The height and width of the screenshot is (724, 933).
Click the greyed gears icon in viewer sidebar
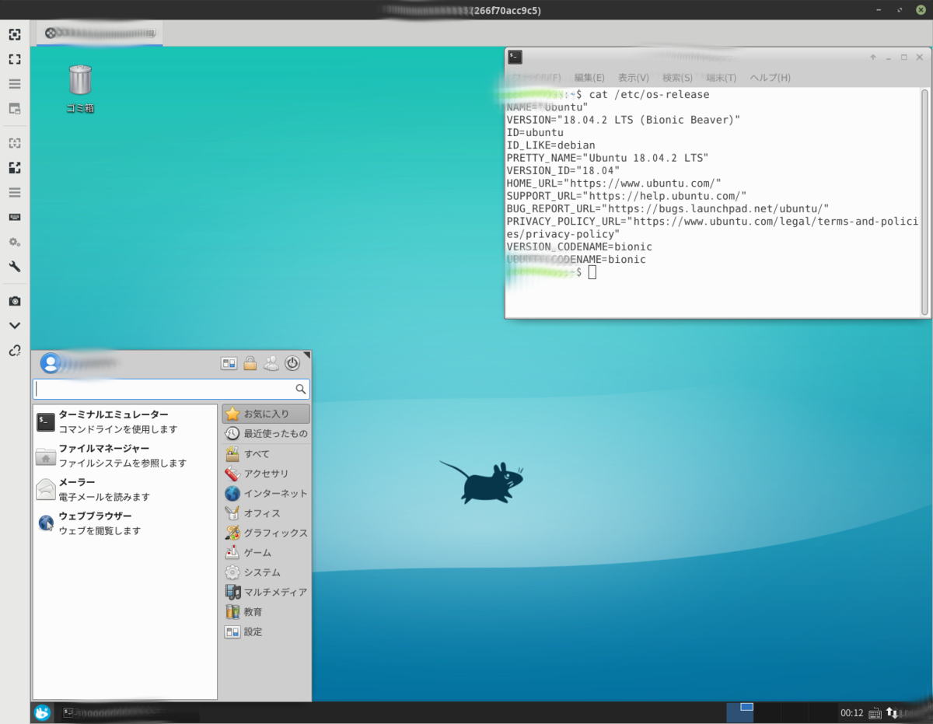coord(14,242)
